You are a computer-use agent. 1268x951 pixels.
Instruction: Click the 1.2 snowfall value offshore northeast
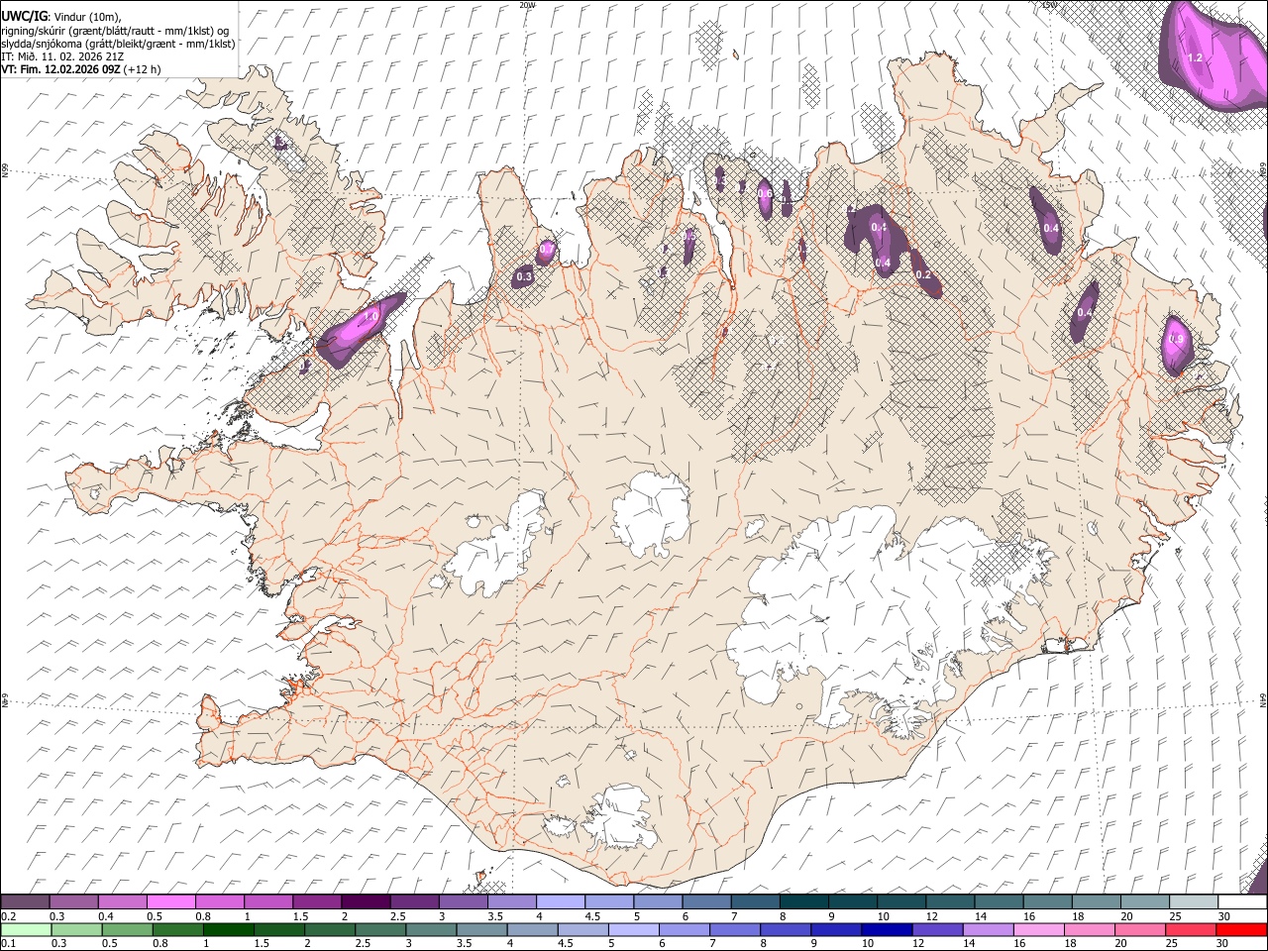pyautogui.click(x=1194, y=58)
